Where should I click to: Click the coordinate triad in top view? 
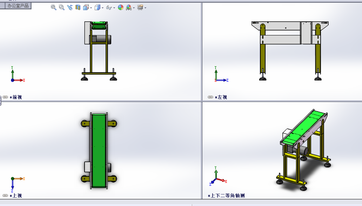[x=18, y=185]
